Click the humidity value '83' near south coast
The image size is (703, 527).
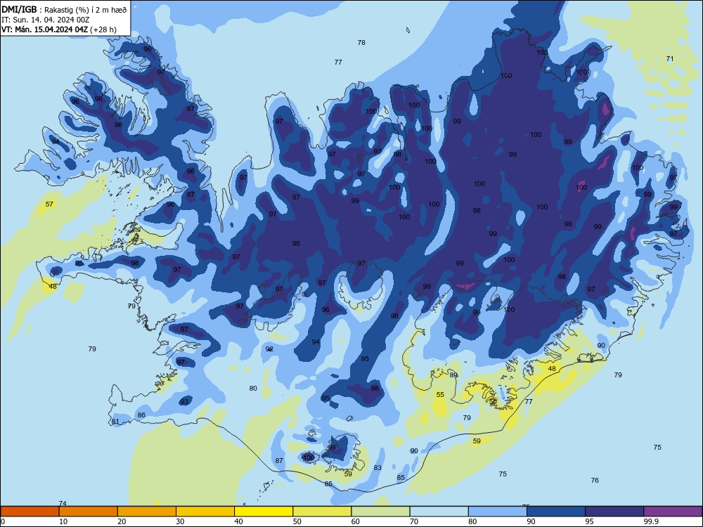click(x=378, y=468)
